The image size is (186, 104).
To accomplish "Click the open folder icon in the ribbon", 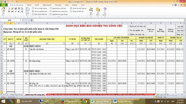I will click(x=12, y=8).
